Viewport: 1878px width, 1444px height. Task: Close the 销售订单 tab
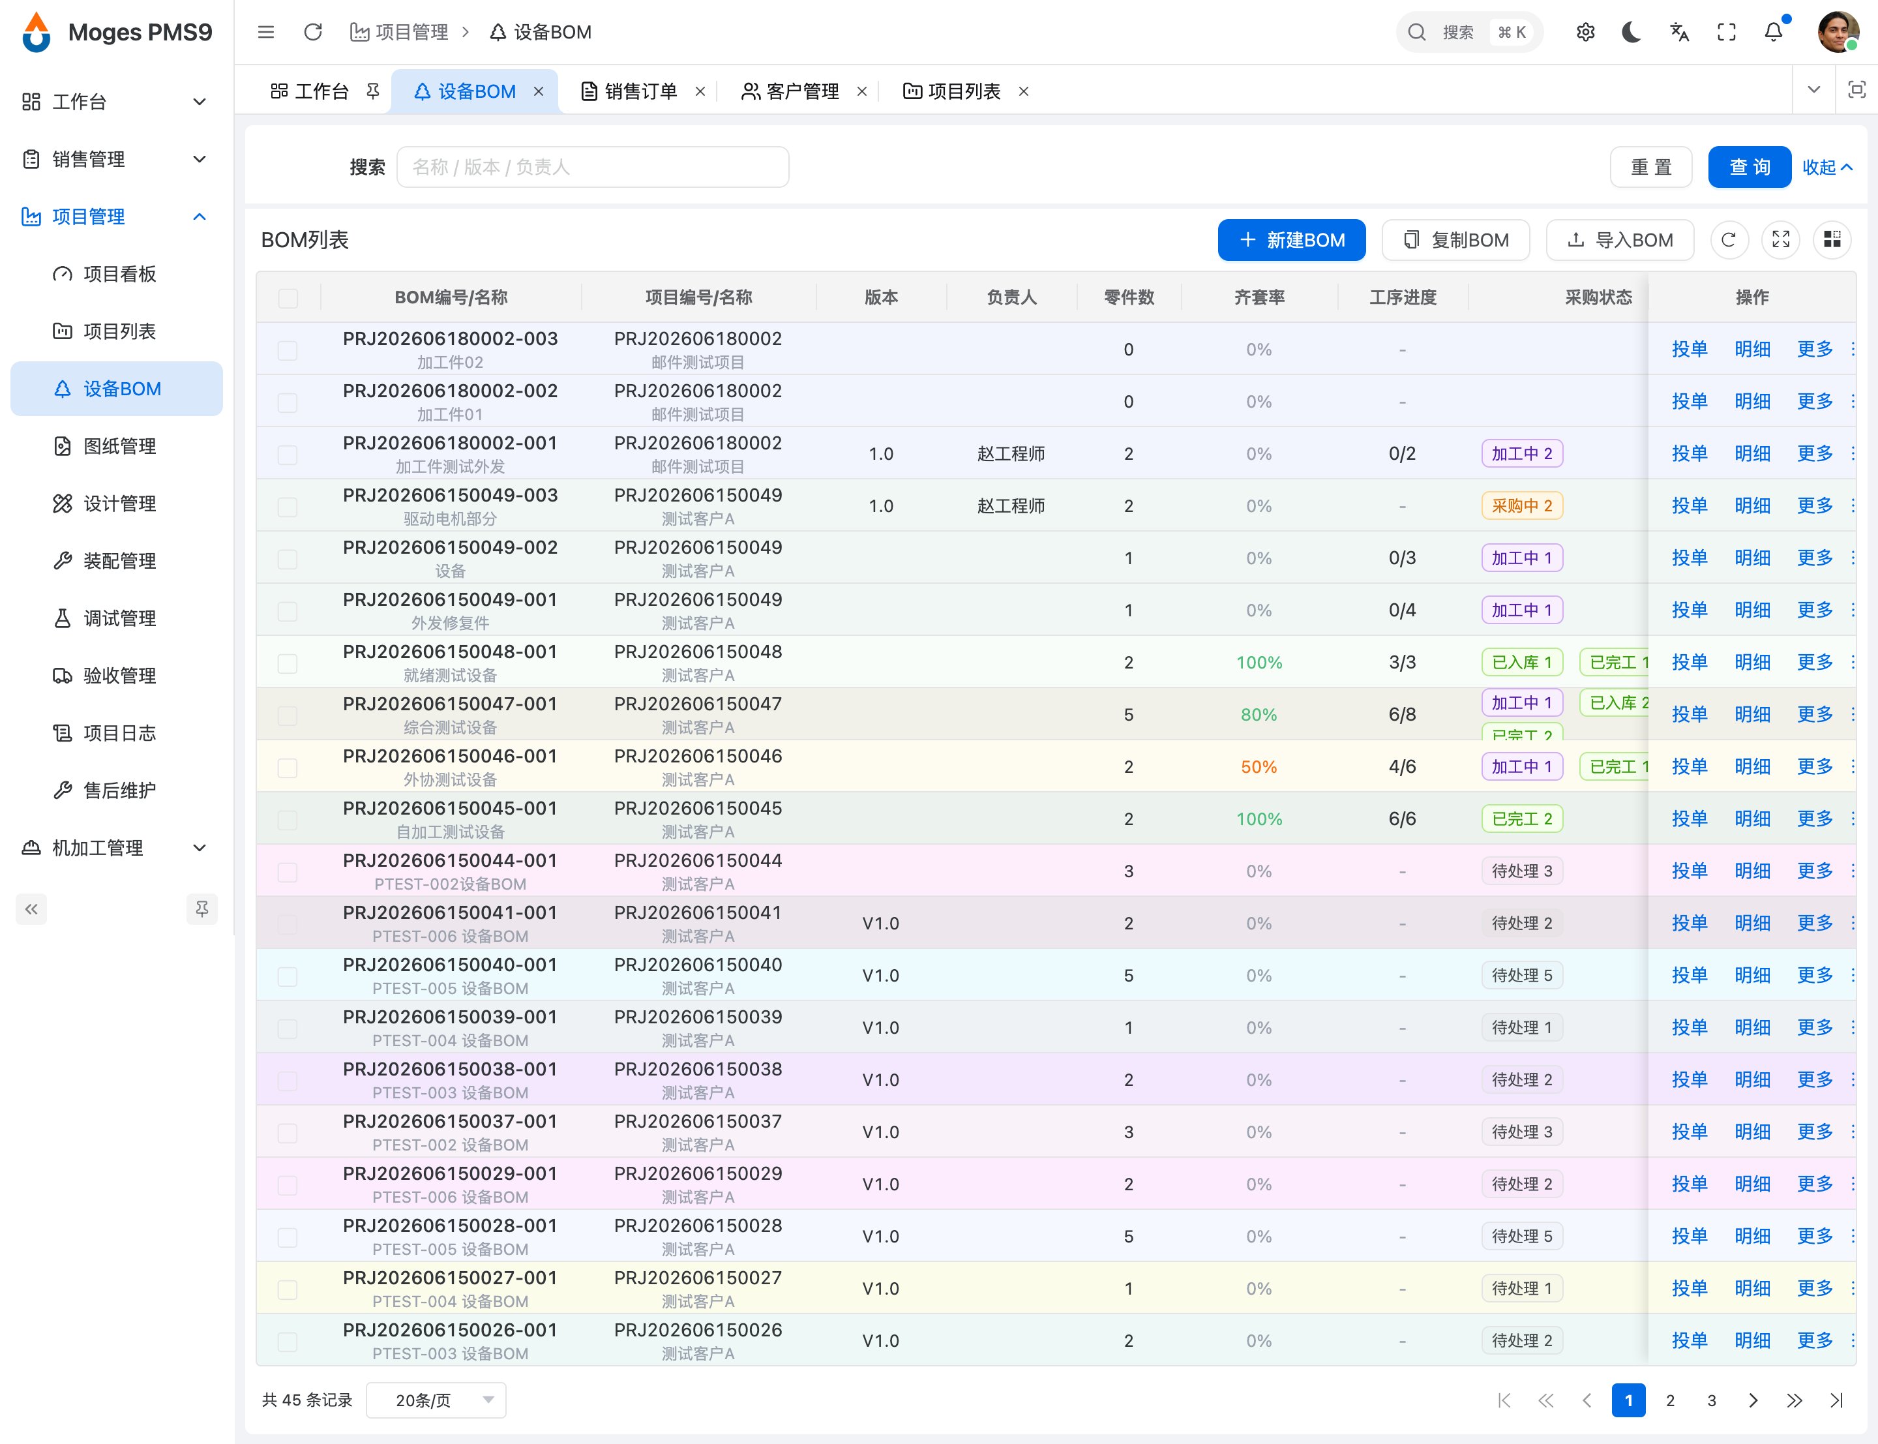point(700,91)
